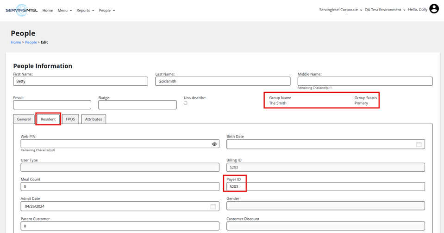Image resolution: width=444 pixels, height=233 pixels.
Task: Select the Resident tab
Action: (x=48, y=119)
